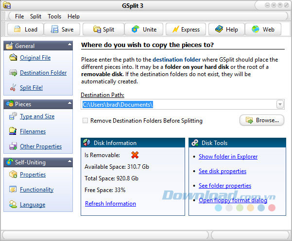Click the Disk Information pie chart icon
The image size is (292, 241).
[87, 143]
